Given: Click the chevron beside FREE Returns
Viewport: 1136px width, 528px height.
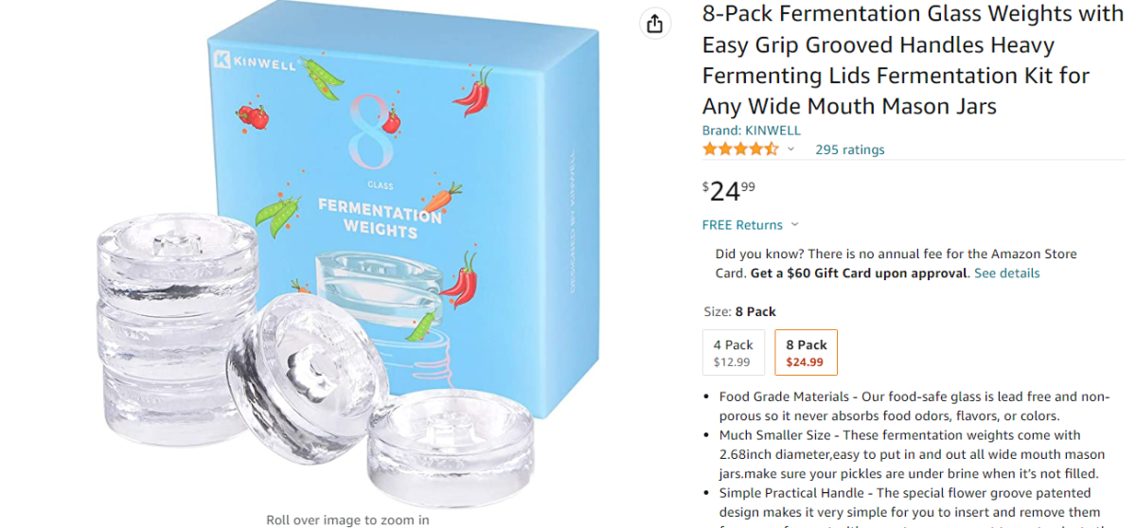Looking at the screenshot, I should (794, 225).
